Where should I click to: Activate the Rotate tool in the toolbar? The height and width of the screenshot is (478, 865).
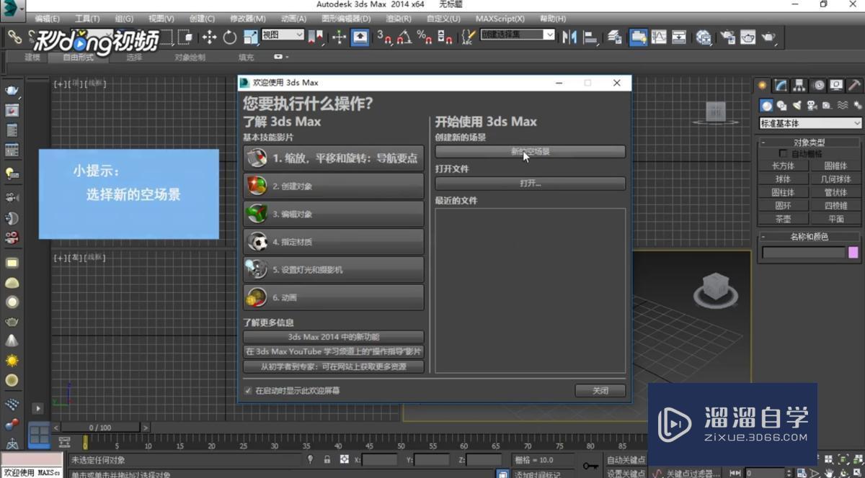click(x=231, y=35)
